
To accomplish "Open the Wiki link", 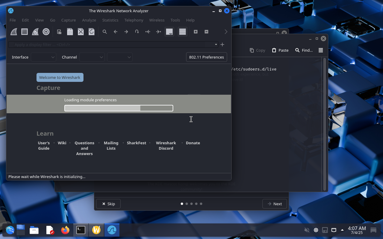I will pos(62,143).
